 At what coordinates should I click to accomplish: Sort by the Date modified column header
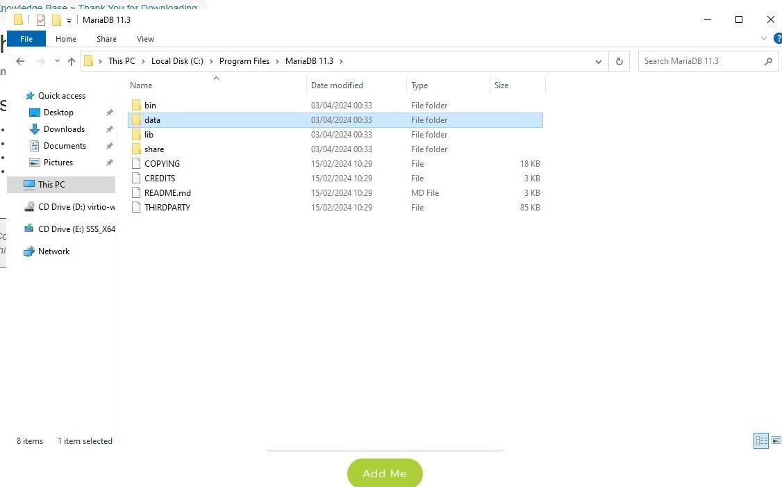pos(337,85)
